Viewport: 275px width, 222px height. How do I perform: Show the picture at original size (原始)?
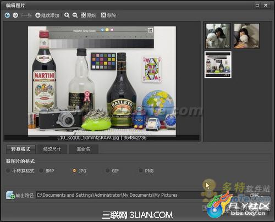click(x=88, y=15)
